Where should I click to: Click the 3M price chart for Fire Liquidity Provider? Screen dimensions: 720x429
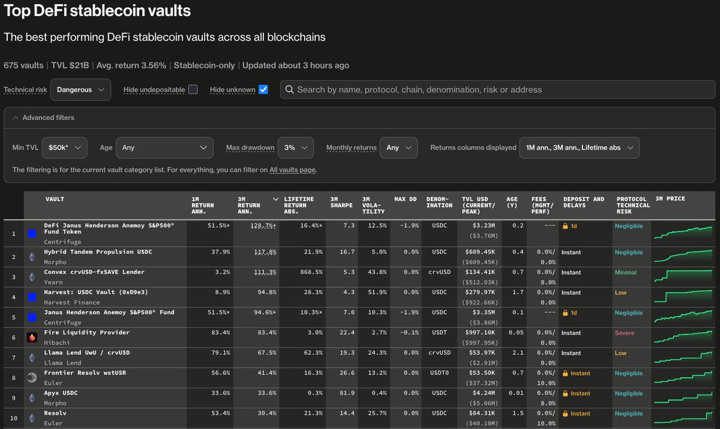(x=683, y=337)
